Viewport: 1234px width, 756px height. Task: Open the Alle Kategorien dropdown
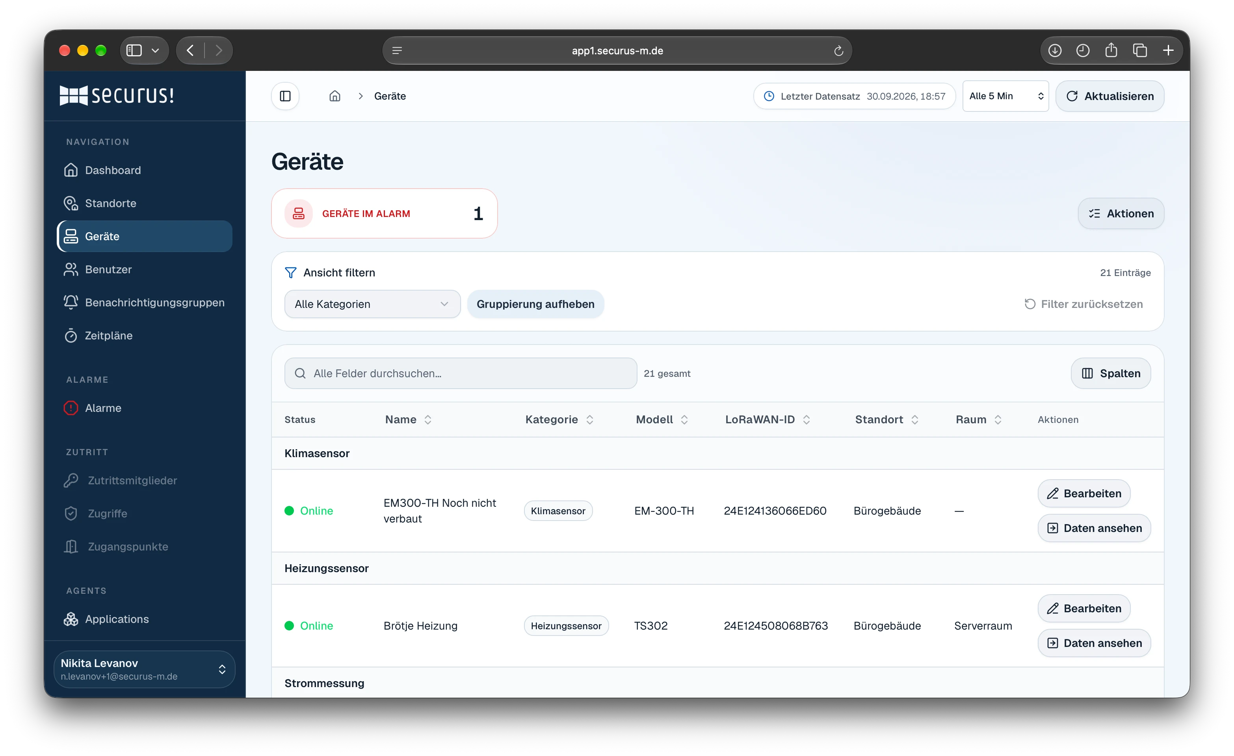(372, 304)
